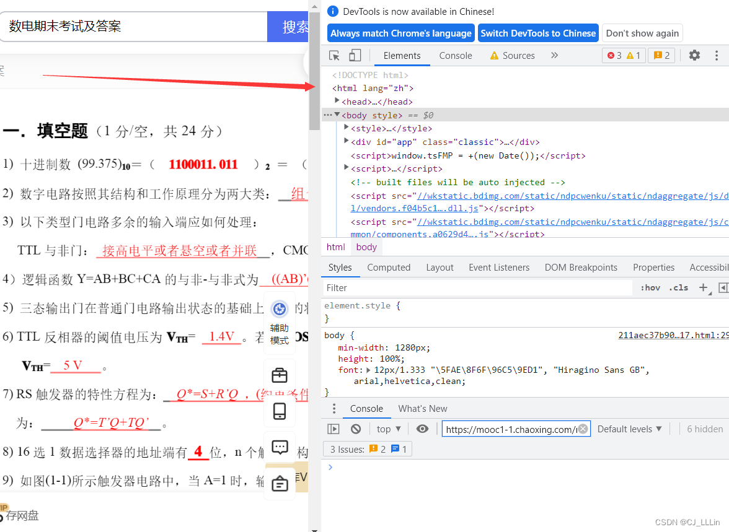
Task: Open the DevTools settings gear
Action: pos(694,55)
